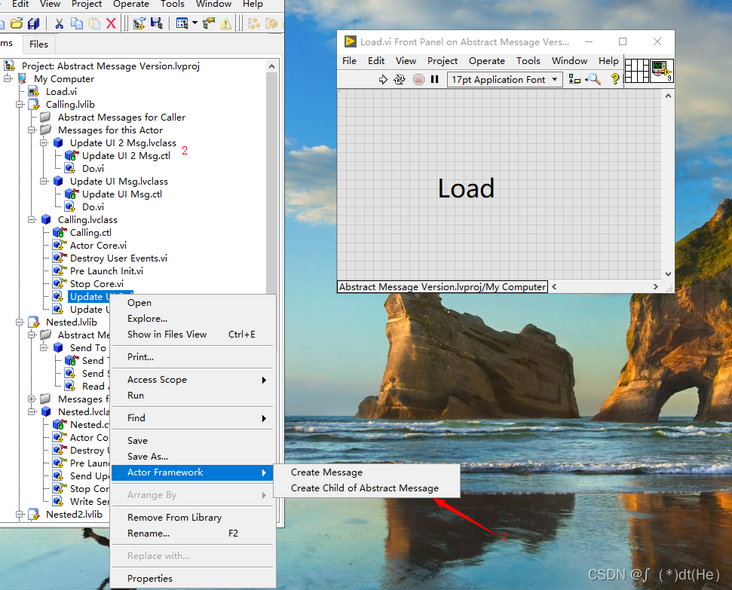Open a project using the folder icon

(x=17, y=23)
